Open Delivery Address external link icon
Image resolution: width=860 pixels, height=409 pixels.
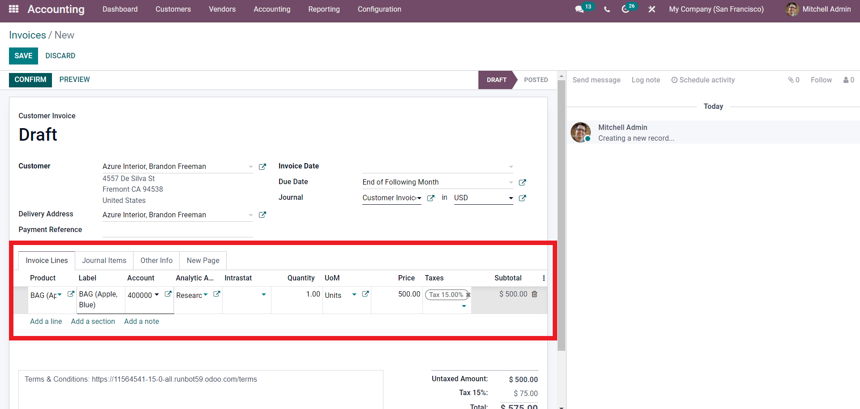pos(262,215)
